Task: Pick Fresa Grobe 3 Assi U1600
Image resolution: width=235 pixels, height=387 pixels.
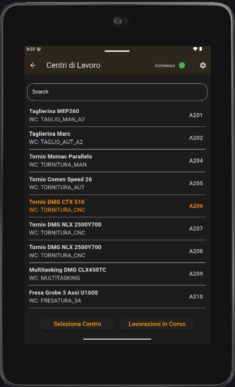Action: 117,296
